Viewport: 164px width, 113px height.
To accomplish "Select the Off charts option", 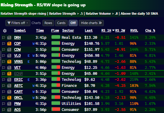I will pos(73,23).
